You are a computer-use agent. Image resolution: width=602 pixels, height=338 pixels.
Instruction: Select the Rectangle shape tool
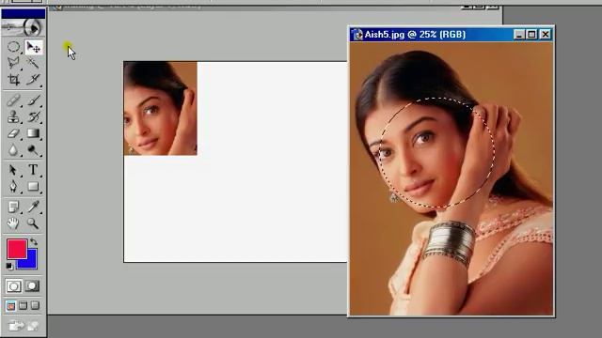(34, 187)
